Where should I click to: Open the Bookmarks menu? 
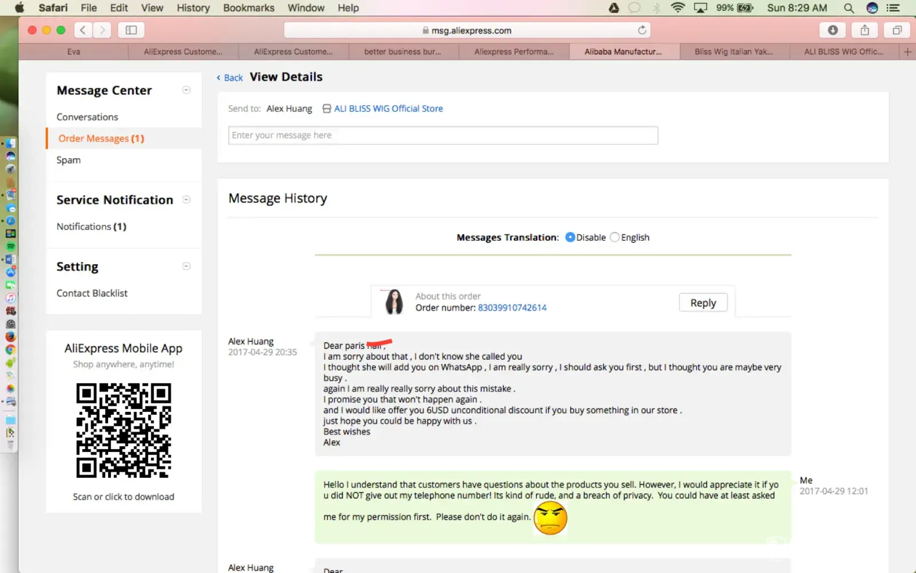(248, 8)
